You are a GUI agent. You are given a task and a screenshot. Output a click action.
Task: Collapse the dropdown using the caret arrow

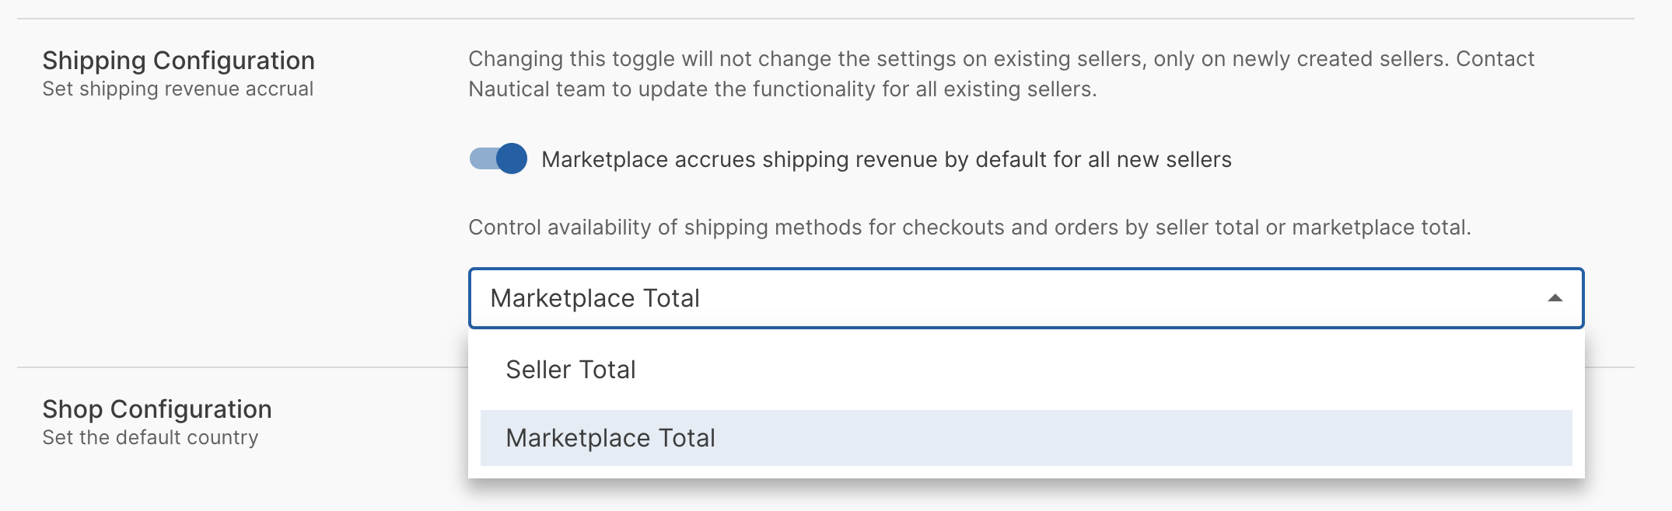pos(1555,298)
